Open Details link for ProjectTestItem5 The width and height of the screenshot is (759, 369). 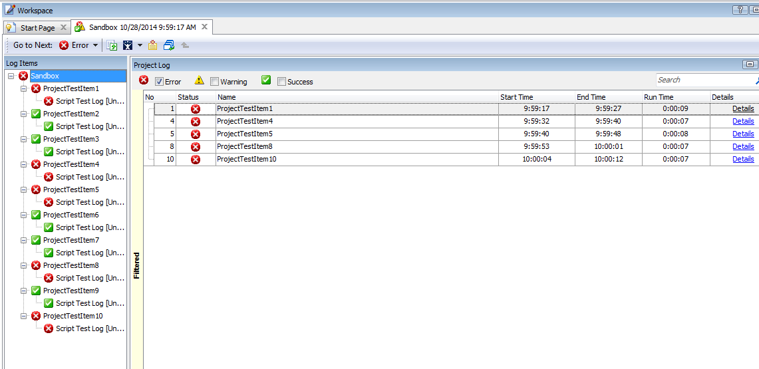tap(743, 134)
